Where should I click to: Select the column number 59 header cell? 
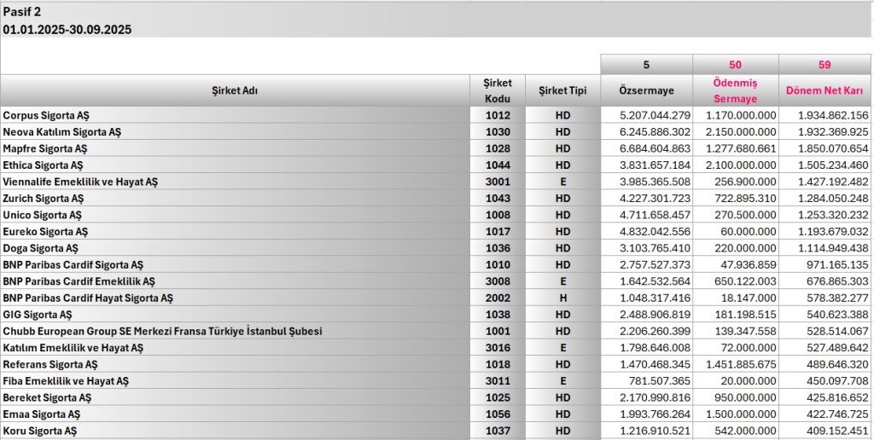(824, 65)
